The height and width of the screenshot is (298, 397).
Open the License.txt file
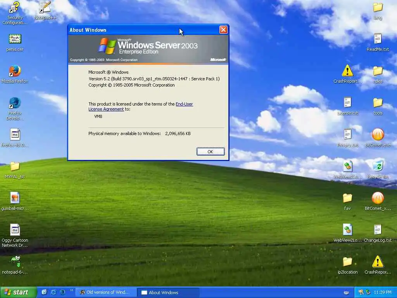pyautogui.click(x=347, y=106)
